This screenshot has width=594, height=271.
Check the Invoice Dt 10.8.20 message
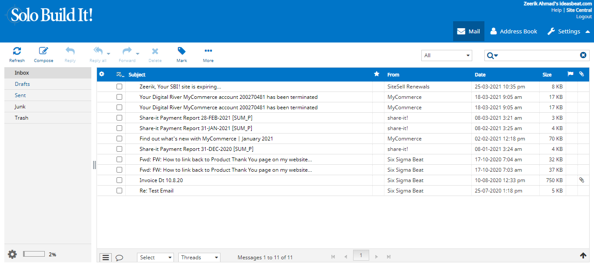(120, 180)
